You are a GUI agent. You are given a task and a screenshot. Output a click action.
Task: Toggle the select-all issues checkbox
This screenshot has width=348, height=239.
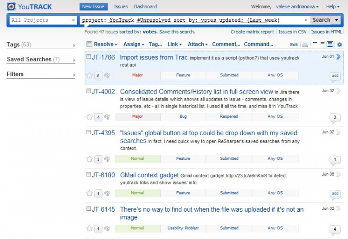pos(89,44)
